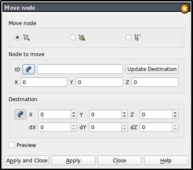The height and width of the screenshot is (170, 193).
Task: Enable the Preview checkbox
Action: point(12,145)
